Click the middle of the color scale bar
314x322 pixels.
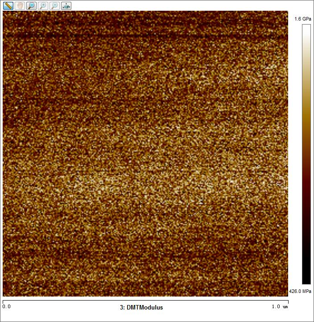pos(306,154)
